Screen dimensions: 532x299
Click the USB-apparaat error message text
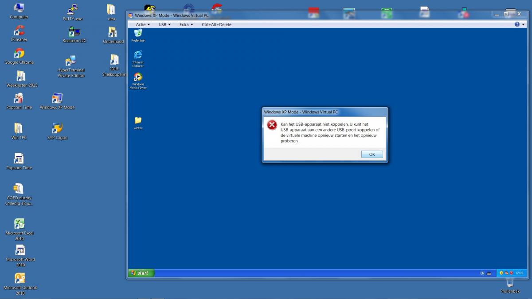[330, 133]
